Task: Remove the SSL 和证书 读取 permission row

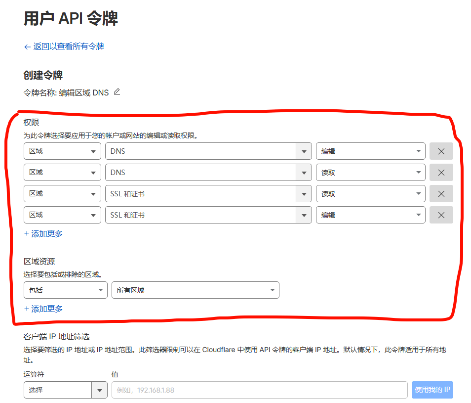Action: 441,193
